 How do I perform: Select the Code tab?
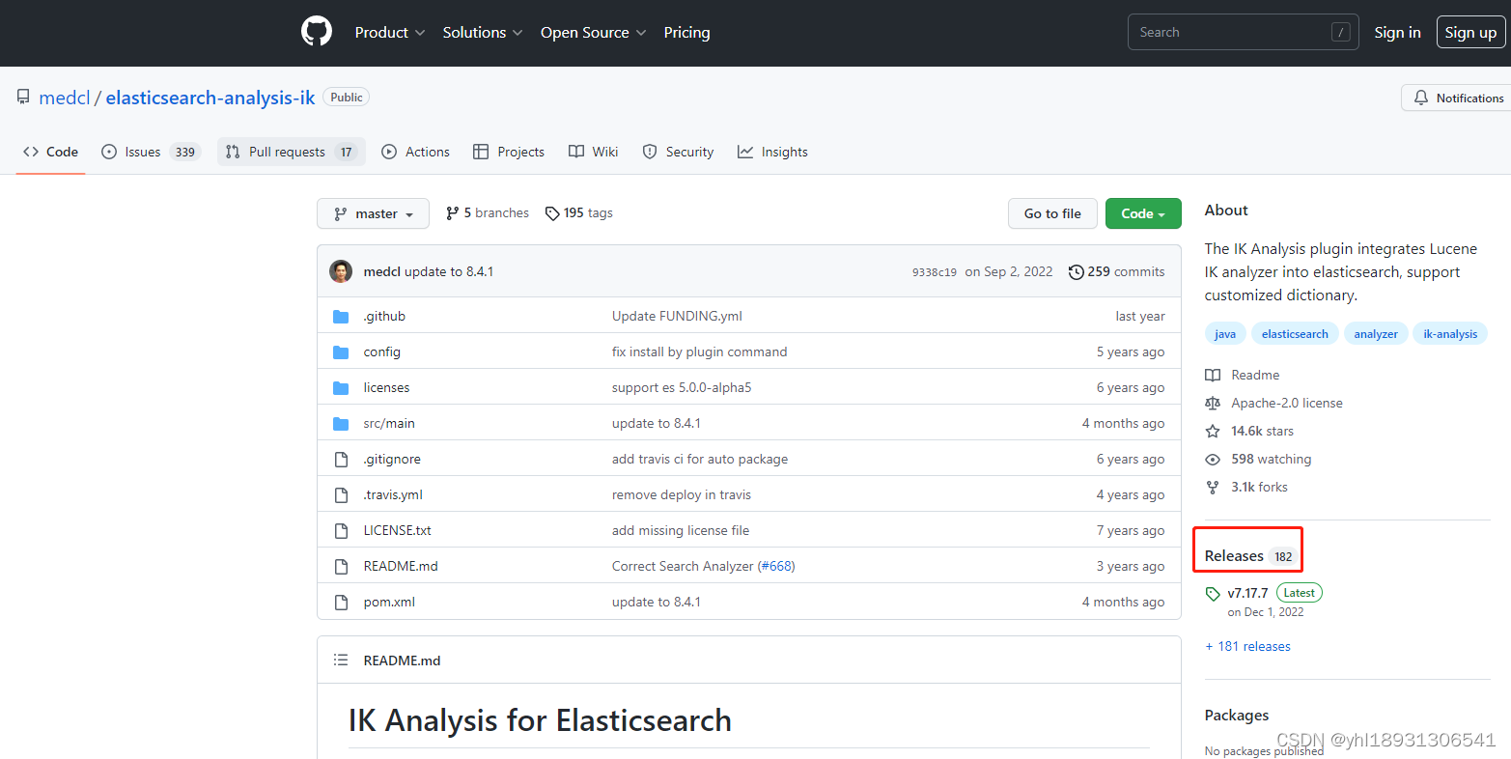tap(50, 152)
